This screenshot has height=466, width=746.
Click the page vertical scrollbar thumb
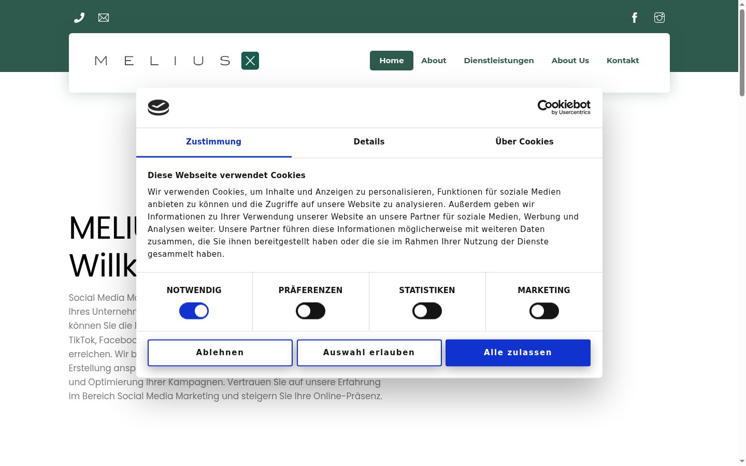pos(742,52)
